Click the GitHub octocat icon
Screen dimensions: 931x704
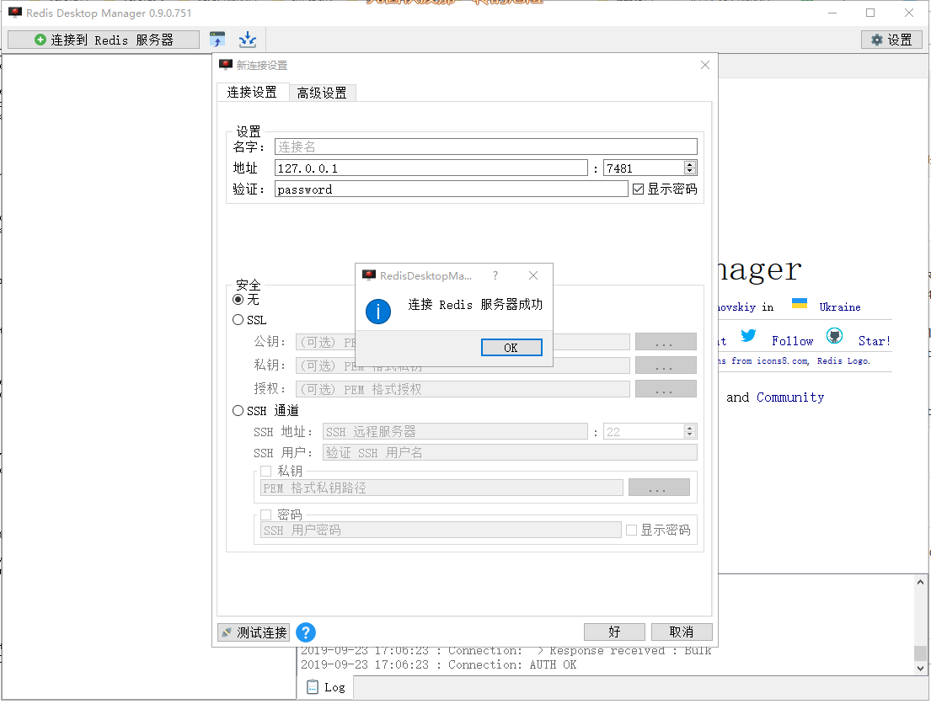834,337
